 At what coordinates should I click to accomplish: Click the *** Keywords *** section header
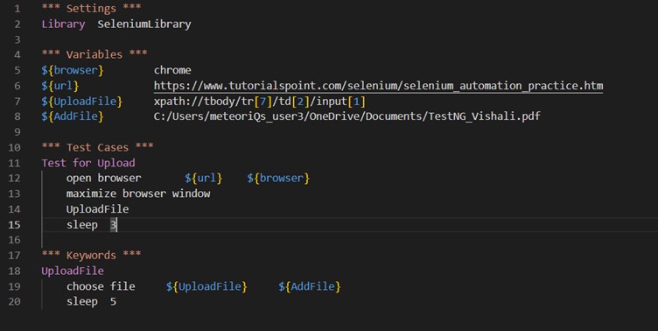[91, 256]
